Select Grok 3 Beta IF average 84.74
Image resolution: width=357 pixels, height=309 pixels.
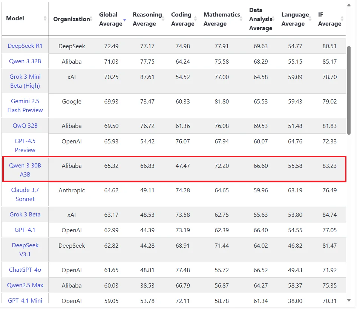click(x=329, y=215)
